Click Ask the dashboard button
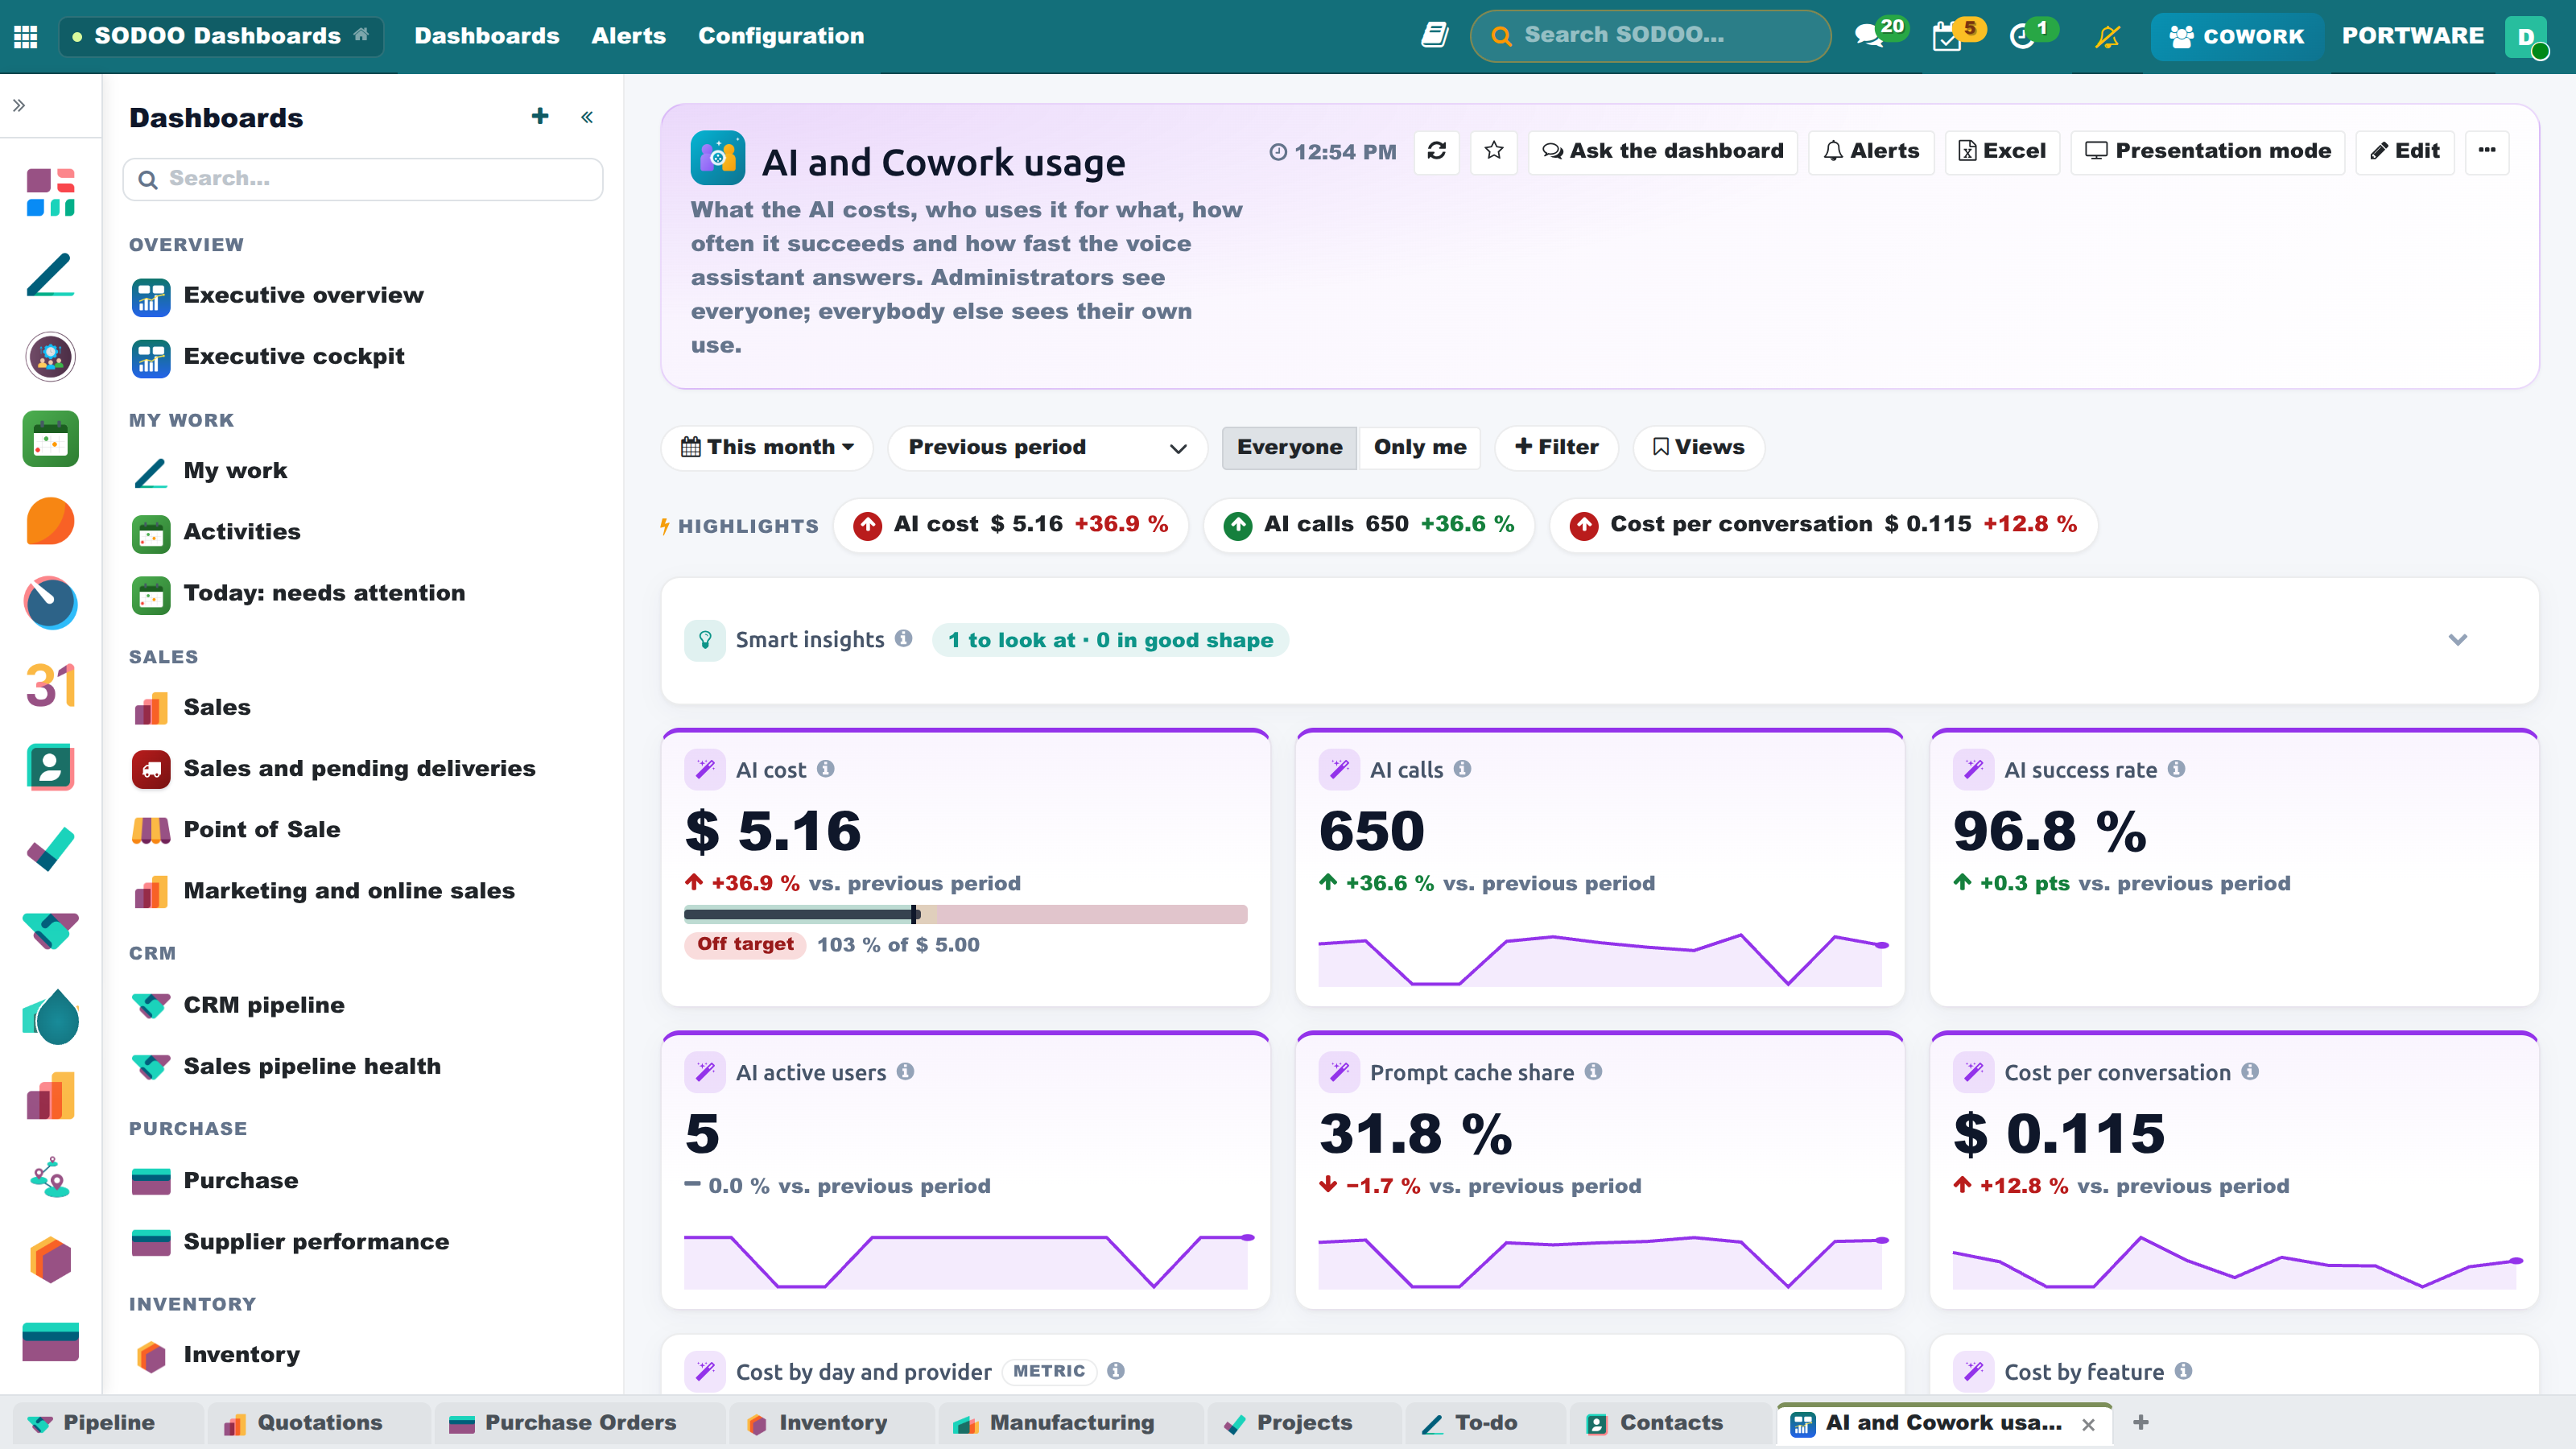 (x=1662, y=151)
